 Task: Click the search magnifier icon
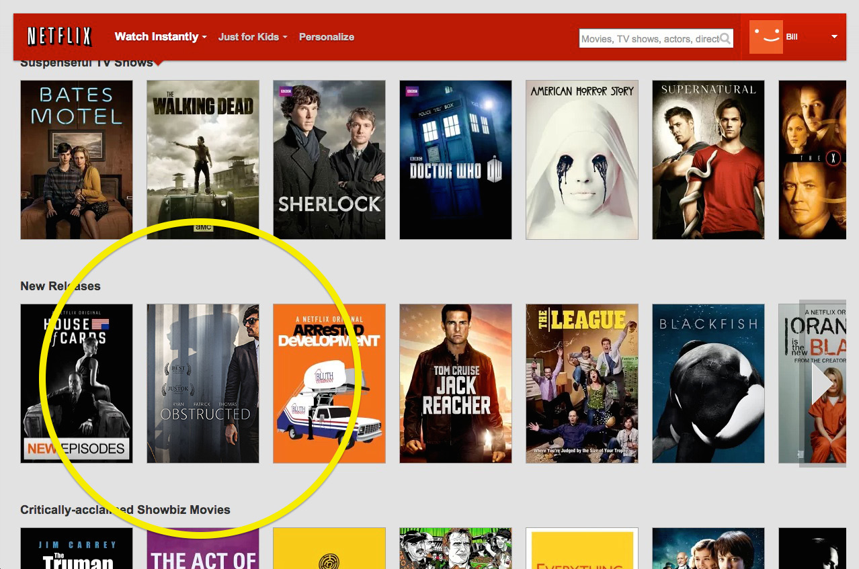pos(725,39)
